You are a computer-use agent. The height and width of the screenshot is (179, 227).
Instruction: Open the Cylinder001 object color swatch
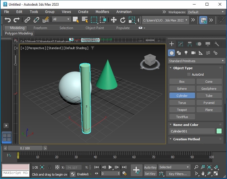pos(219,131)
